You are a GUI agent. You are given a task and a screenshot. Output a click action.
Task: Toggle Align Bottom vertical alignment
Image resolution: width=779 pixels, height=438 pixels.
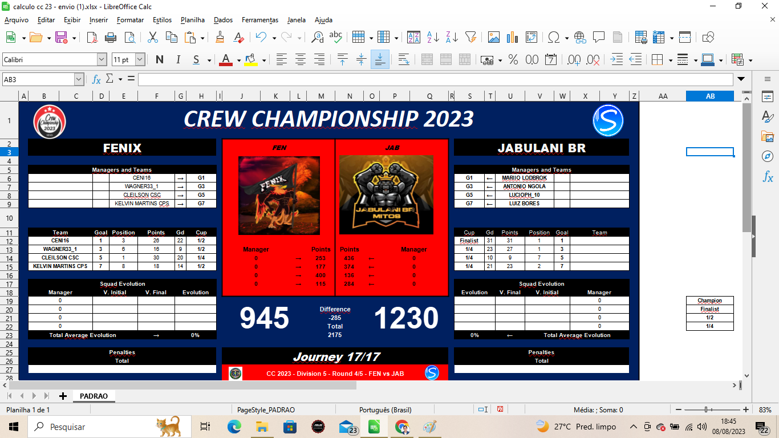point(380,59)
